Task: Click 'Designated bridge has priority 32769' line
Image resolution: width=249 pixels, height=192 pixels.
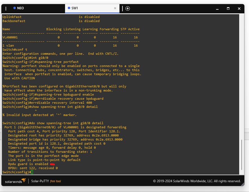Action: pos(65,139)
